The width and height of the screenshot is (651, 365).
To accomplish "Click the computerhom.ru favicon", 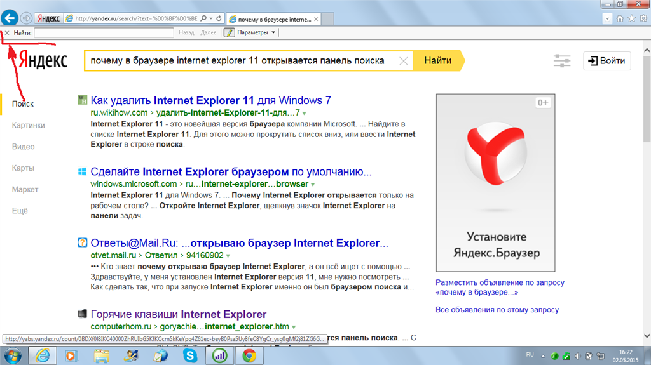I will pyautogui.click(x=82, y=314).
